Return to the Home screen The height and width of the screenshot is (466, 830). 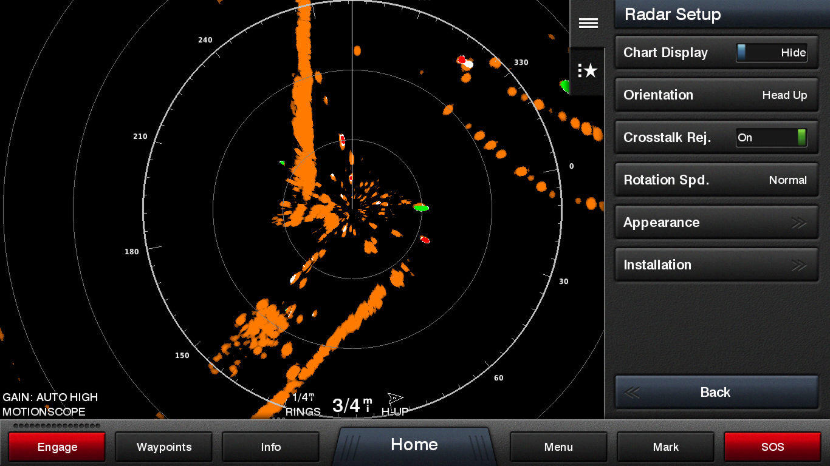414,445
